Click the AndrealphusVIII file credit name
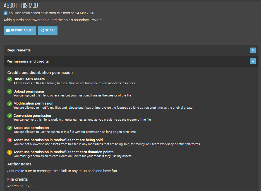This screenshot has height=191, width=261. pyautogui.click(x=20, y=186)
